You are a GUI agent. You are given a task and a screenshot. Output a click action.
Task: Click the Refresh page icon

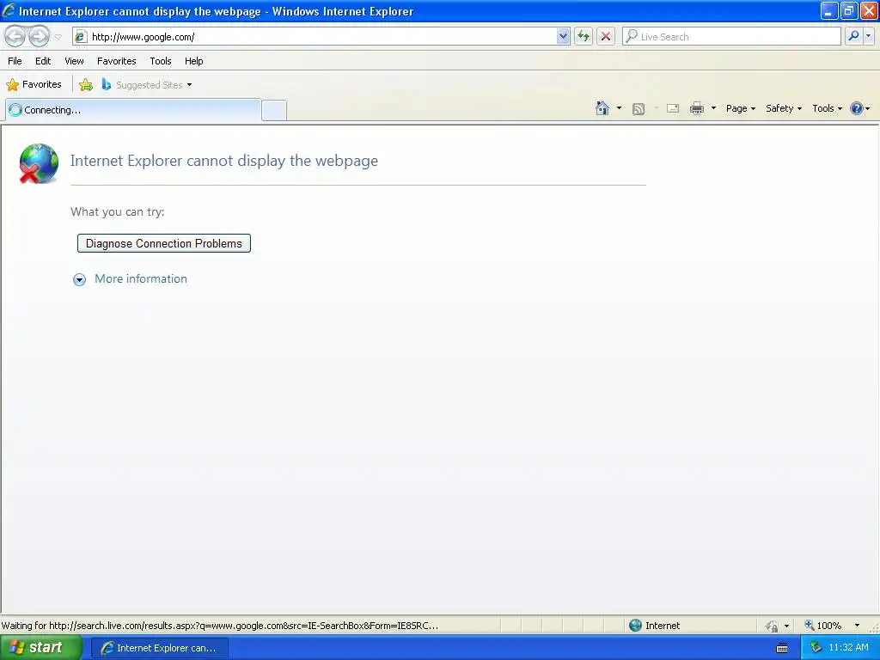tap(584, 36)
